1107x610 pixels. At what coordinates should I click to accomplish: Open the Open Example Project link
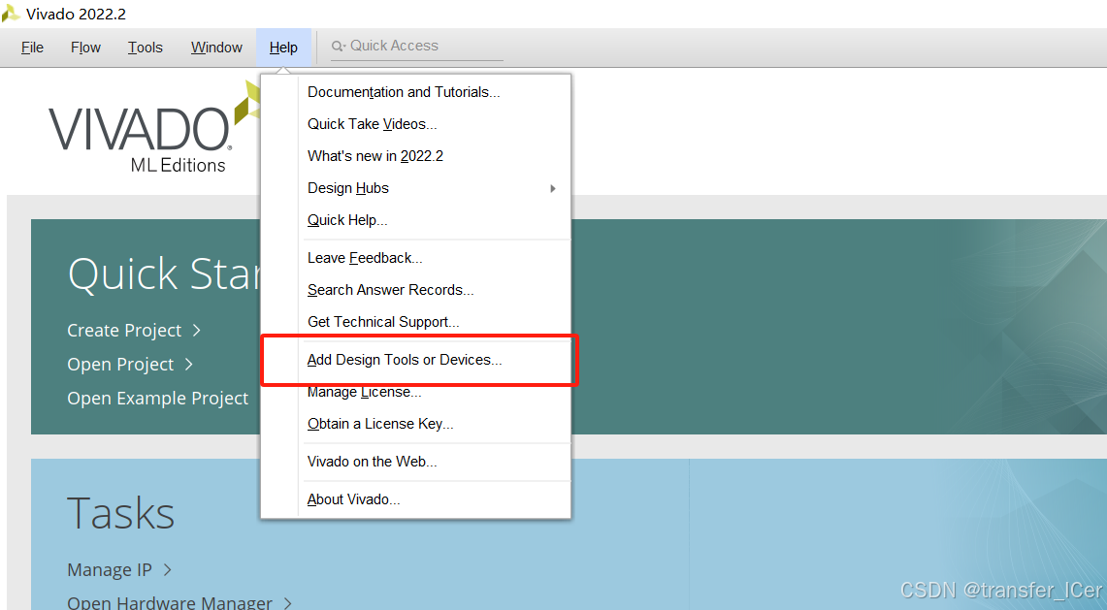pos(157,399)
